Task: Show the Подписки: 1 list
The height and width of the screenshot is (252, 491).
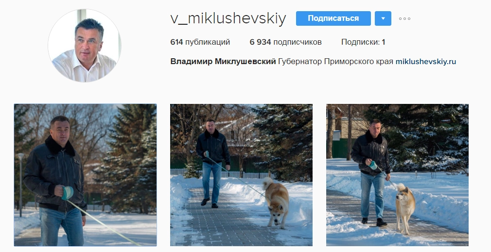Action: [x=363, y=42]
